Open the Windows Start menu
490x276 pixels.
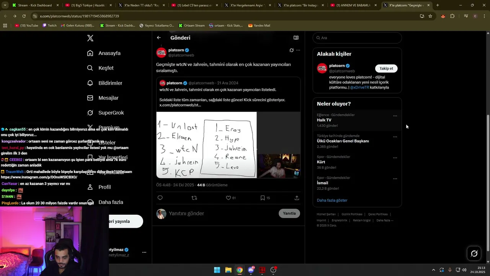click(217, 270)
